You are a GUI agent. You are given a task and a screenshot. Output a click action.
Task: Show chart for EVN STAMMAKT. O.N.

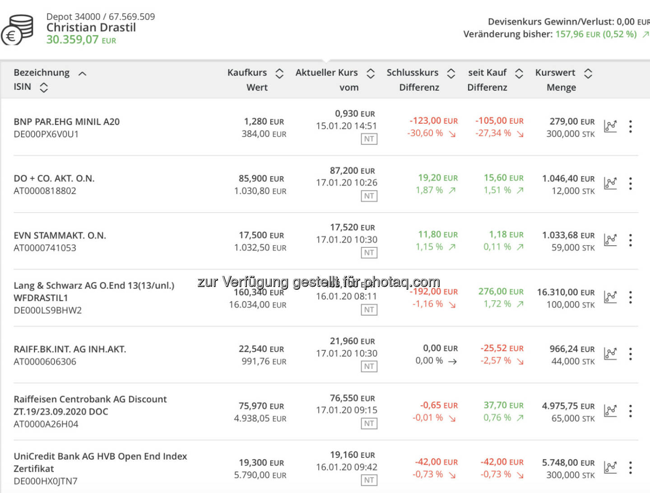[610, 240]
